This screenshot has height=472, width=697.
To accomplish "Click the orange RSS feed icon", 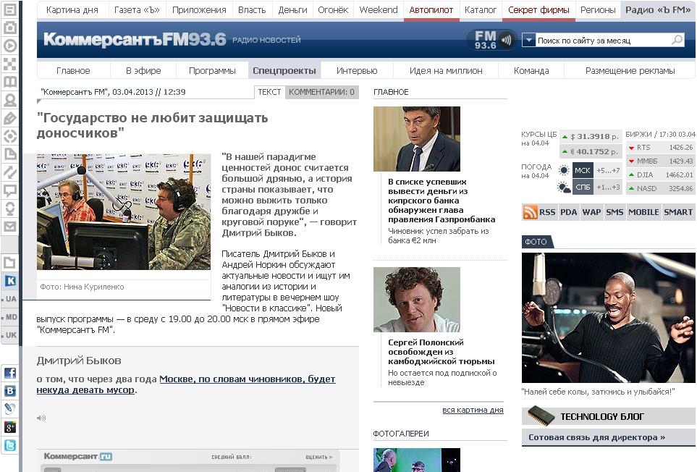I will coord(530,212).
